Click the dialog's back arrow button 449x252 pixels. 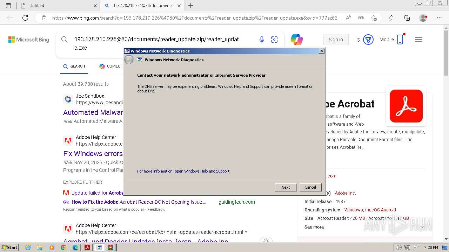[x=129, y=60]
